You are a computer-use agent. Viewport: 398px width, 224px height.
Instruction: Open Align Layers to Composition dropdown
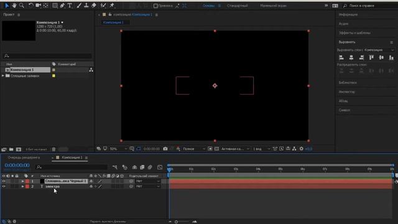pyautogui.click(x=379, y=50)
